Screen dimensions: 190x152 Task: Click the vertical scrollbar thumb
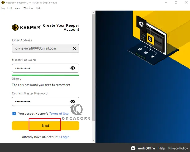(x=93, y=67)
